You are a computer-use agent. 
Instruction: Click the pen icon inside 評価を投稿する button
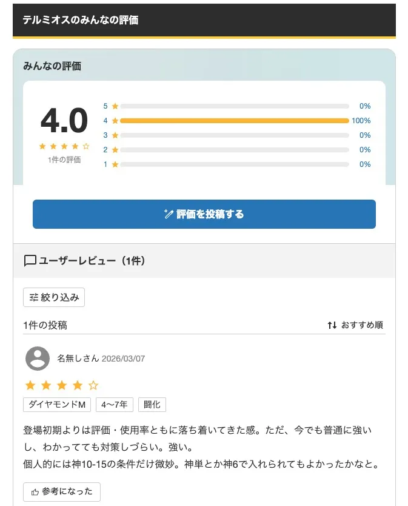pyautogui.click(x=168, y=214)
